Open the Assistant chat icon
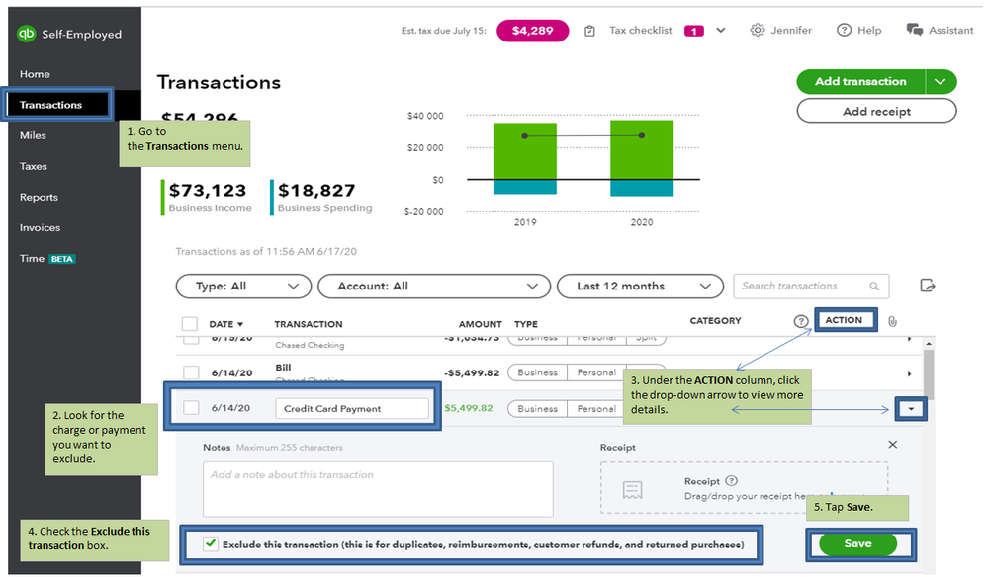987x577 pixels. point(915,31)
